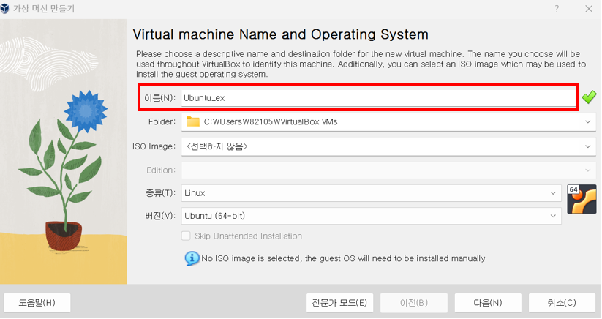Click the heading 'Virtual machine Name and Operating System'
Image resolution: width=602 pixels, height=319 pixels.
(x=280, y=34)
